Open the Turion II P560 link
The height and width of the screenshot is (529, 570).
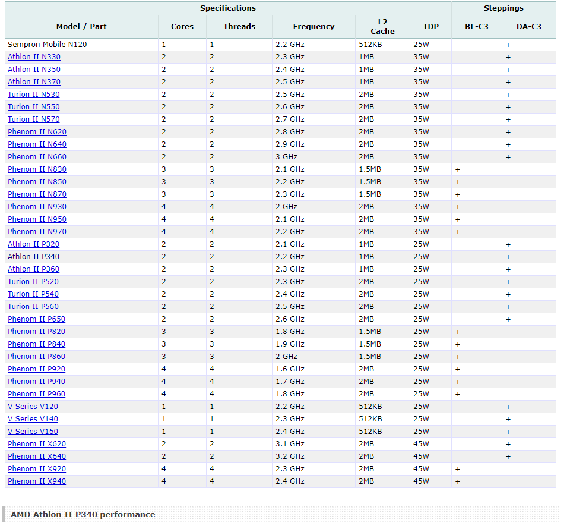click(x=33, y=307)
